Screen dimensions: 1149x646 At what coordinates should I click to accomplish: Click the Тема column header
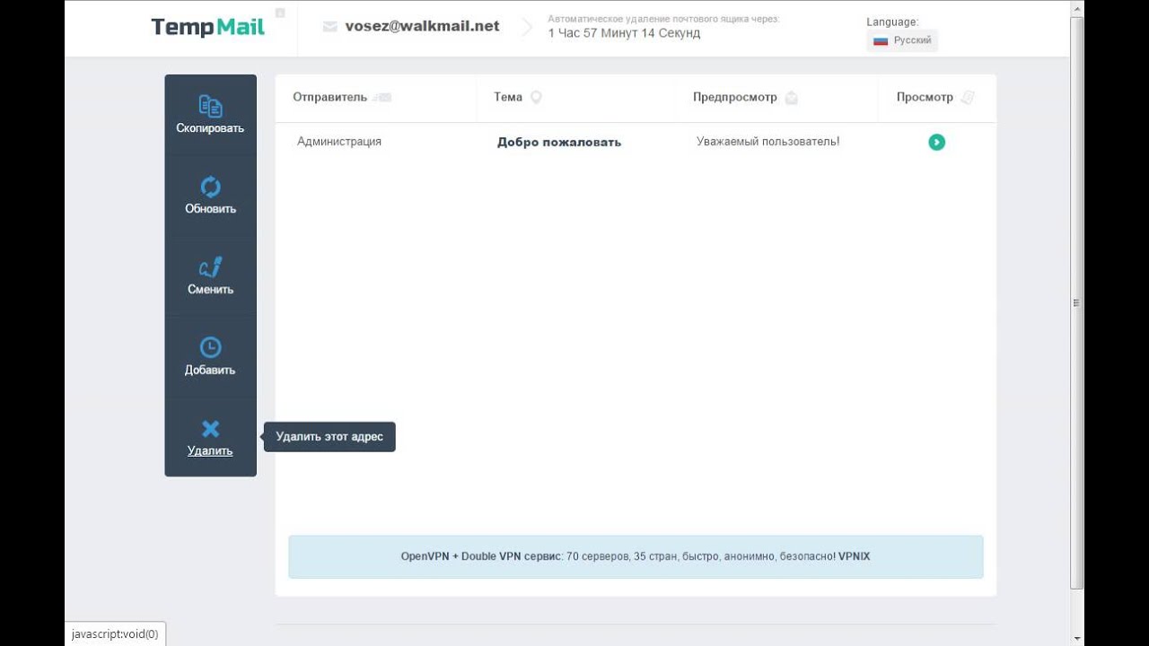coord(508,97)
